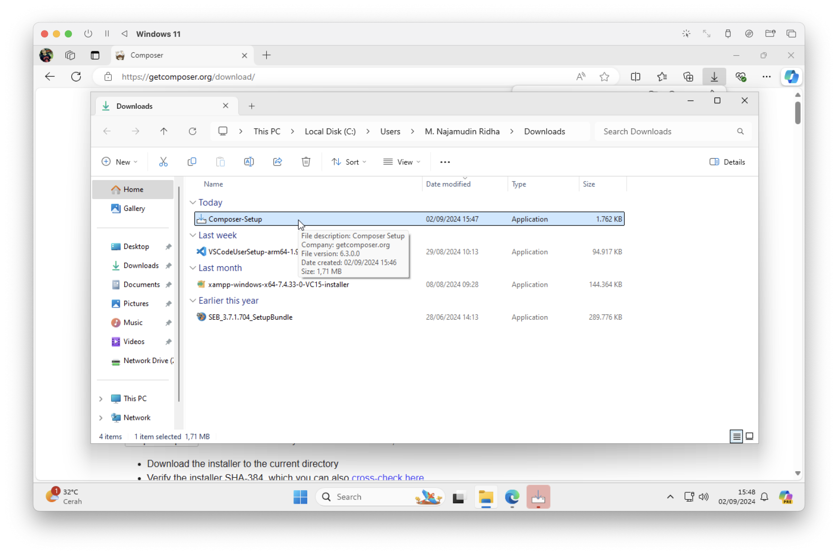
Task: Click the Read aloud icon in Edge address bar
Action: (x=581, y=77)
